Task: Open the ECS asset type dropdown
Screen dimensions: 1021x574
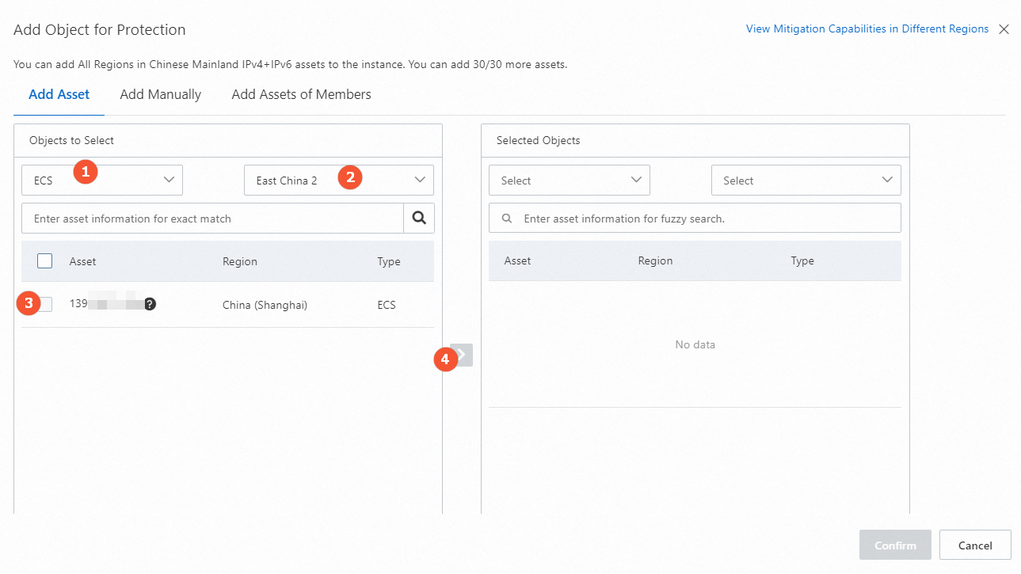Action: tap(102, 181)
